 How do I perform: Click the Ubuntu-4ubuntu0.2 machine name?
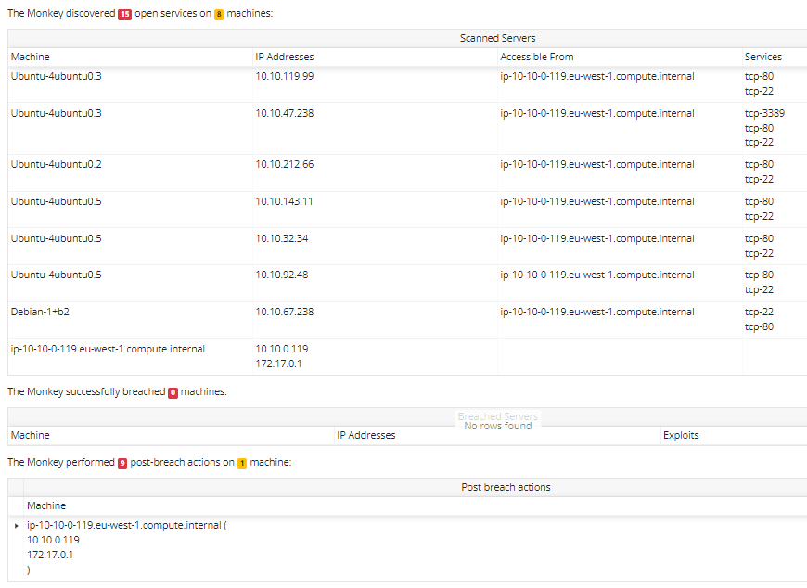(56, 164)
